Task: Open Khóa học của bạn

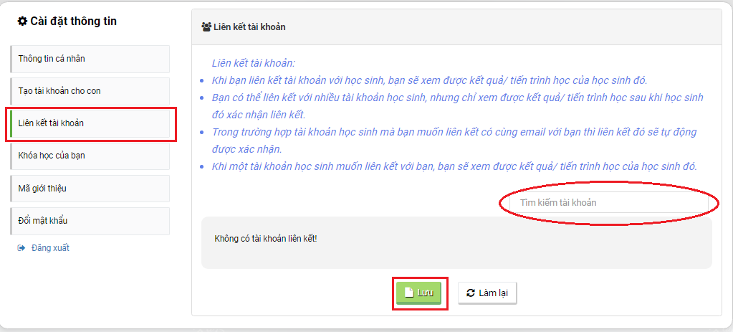Action: (90, 156)
